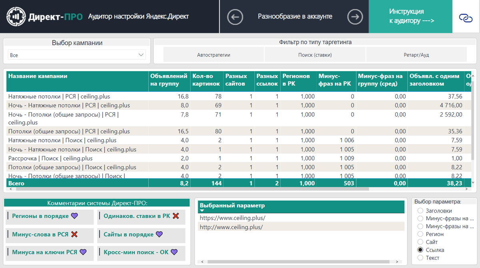Screen dimensions: 480x268
Task: Open the Выбор кампании dropdown showing Все
Action: [x=77, y=55]
